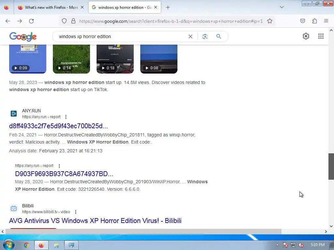Go to Google home via logo
The height and width of the screenshot is (250, 334).
pos(23,36)
